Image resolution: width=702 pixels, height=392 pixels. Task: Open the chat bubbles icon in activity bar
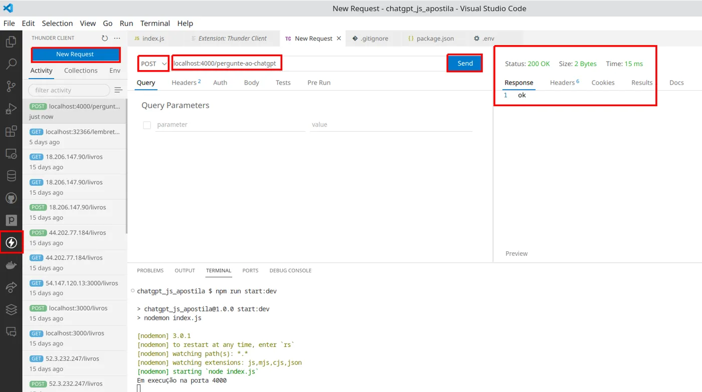coord(11,332)
